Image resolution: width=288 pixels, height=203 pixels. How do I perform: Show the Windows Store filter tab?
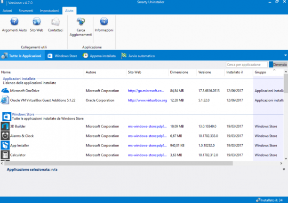62,56
